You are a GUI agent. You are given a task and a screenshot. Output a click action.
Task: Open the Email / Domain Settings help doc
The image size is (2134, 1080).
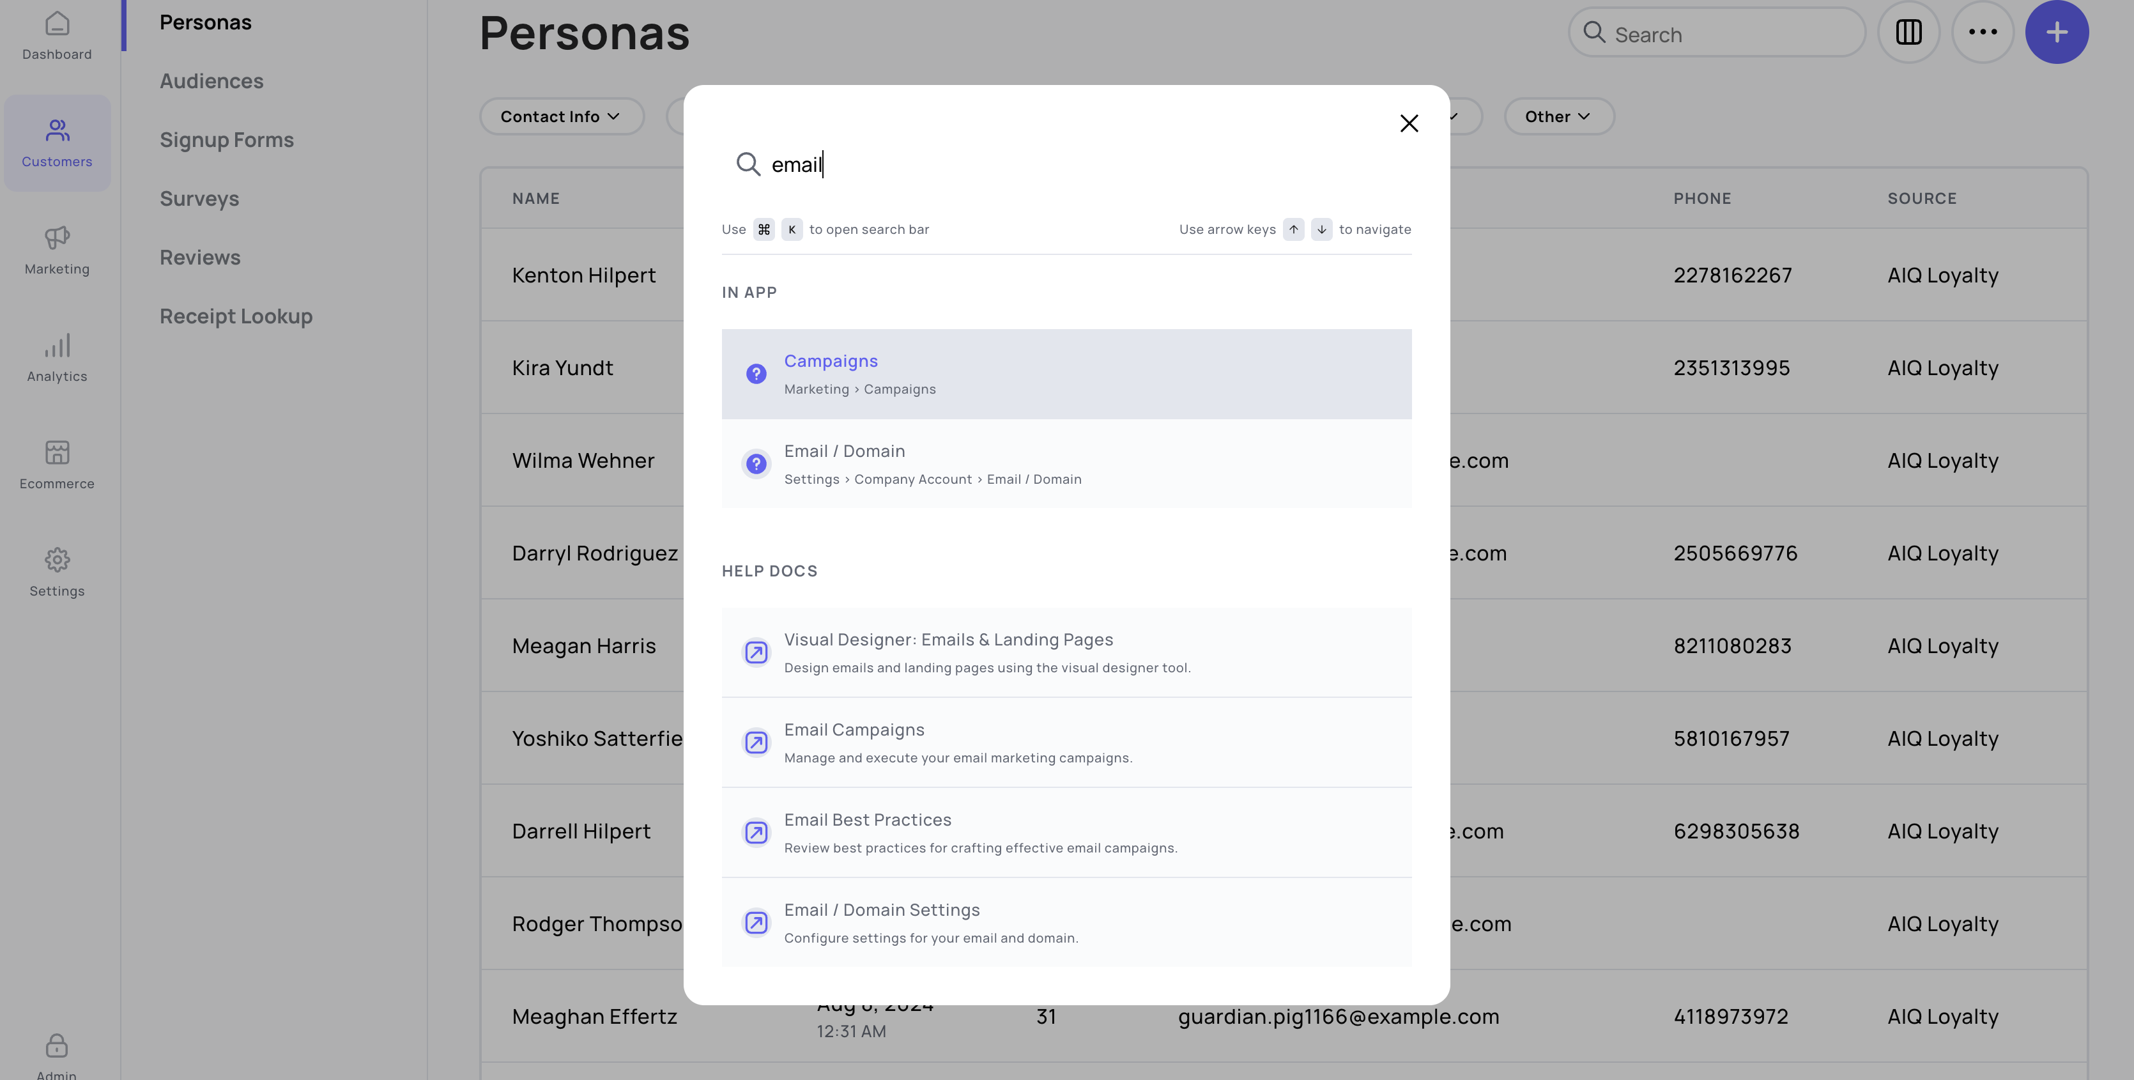pos(1066,923)
